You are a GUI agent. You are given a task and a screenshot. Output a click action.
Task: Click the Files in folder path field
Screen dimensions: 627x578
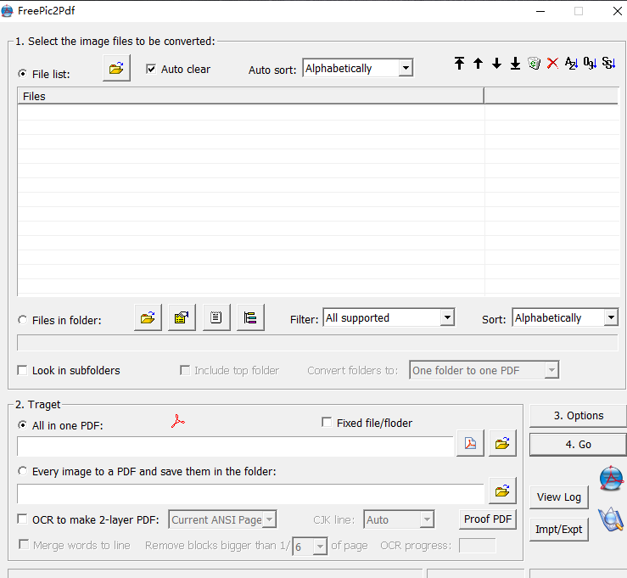pyautogui.click(x=317, y=343)
